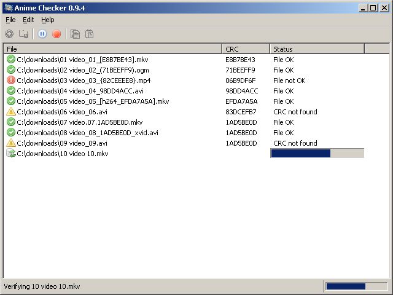Open the Edit menu
Screen dimensions: 393x295
[x=28, y=20]
